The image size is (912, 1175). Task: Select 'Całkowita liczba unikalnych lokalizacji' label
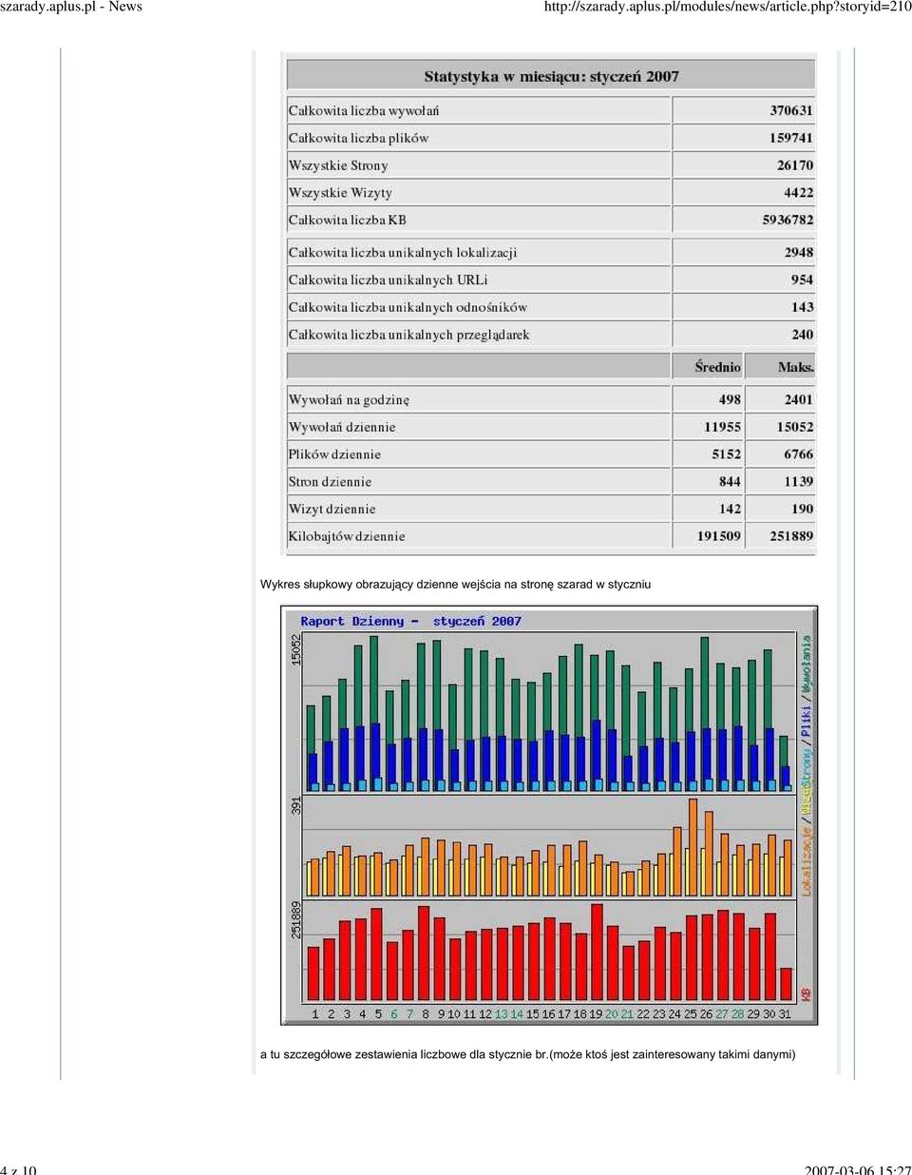pos(403,253)
